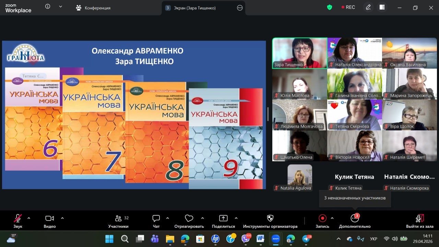Screen dimensions: 439x247
Task: Open Microsoft Teams from the taskbar
Action: [155, 239]
